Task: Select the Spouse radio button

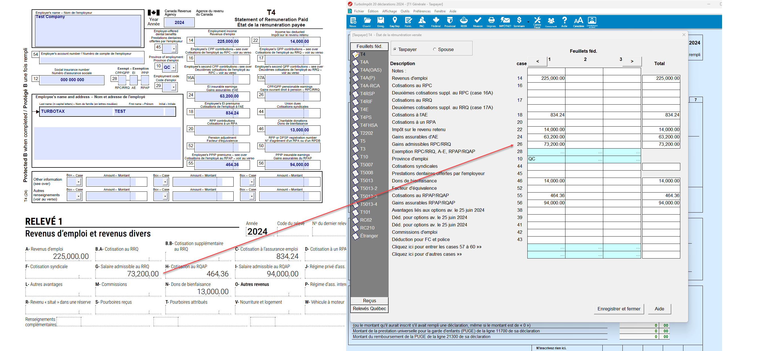Action: (x=435, y=50)
